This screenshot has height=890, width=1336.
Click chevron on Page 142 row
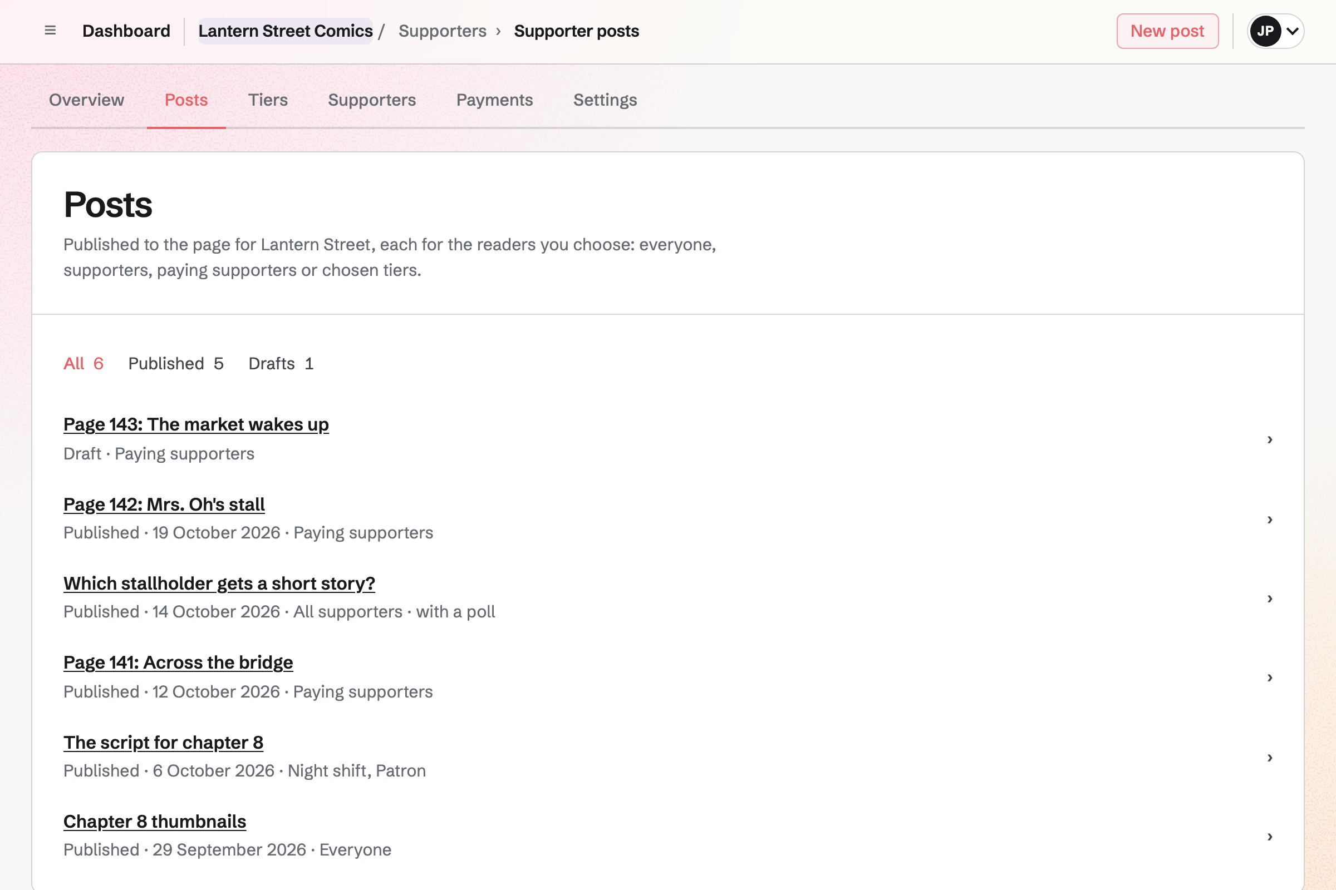(1270, 520)
